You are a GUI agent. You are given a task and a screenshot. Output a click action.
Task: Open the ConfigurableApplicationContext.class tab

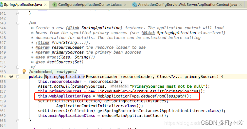[x=90, y=5]
